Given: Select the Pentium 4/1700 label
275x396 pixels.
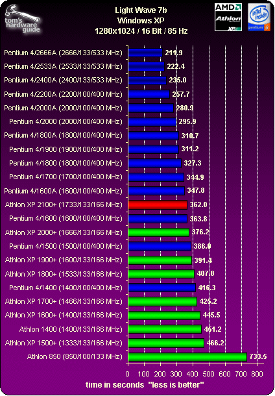Looking at the screenshot, I should (66, 177).
